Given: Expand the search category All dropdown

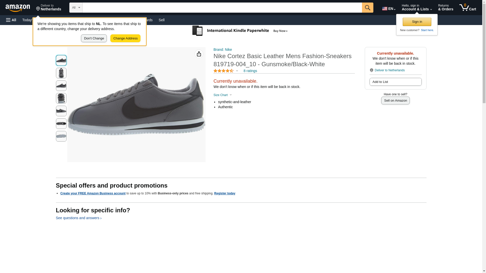Looking at the screenshot, I should coord(76,8).
